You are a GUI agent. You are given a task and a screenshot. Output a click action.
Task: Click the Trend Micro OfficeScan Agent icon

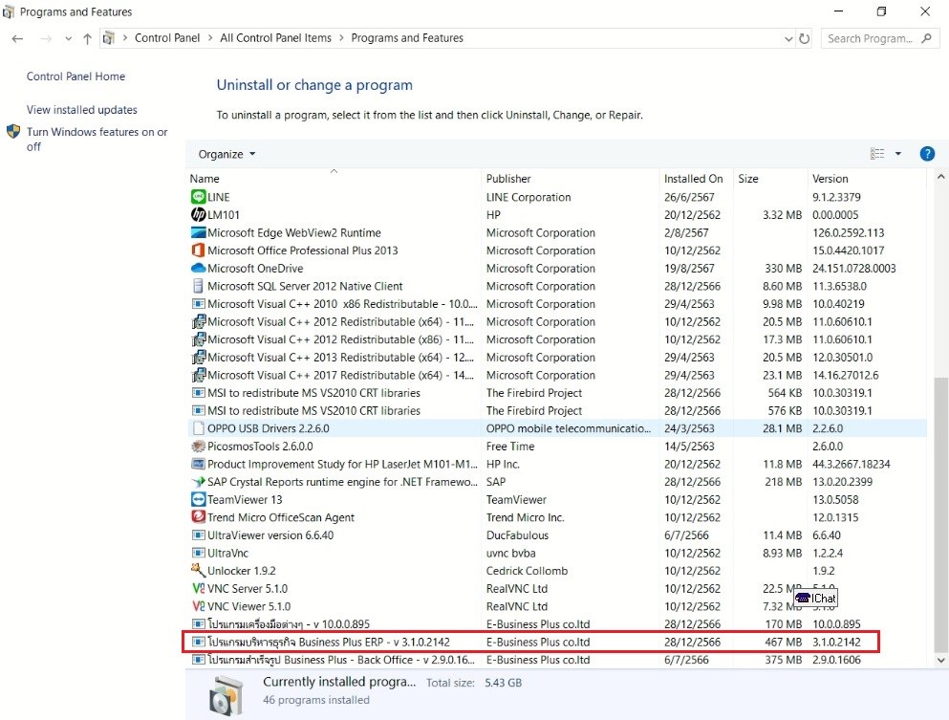198,517
